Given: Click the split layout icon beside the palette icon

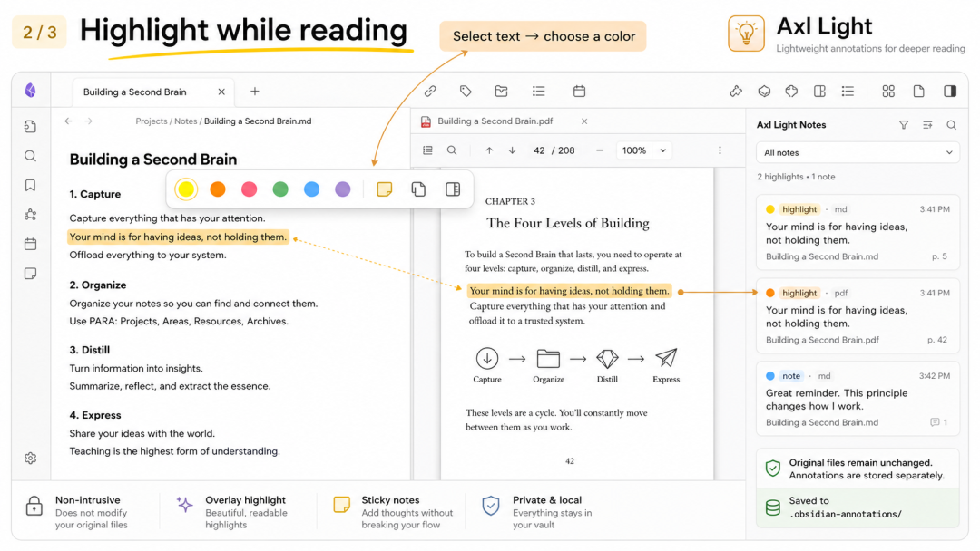Looking at the screenshot, I should (820, 92).
